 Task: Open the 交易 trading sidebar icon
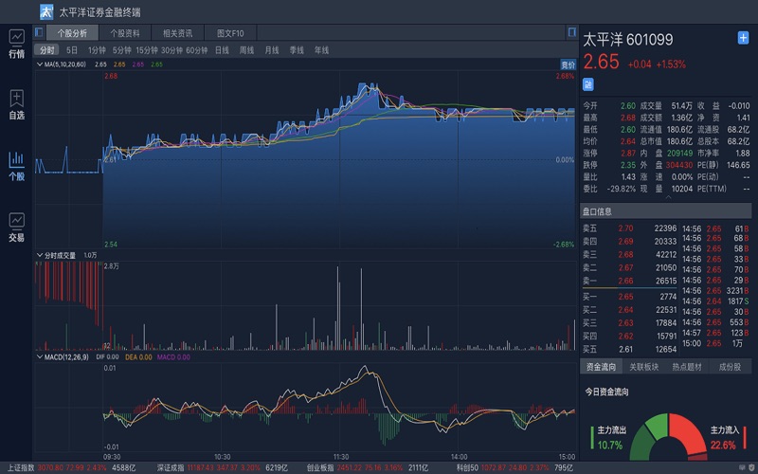pos(16,228)
